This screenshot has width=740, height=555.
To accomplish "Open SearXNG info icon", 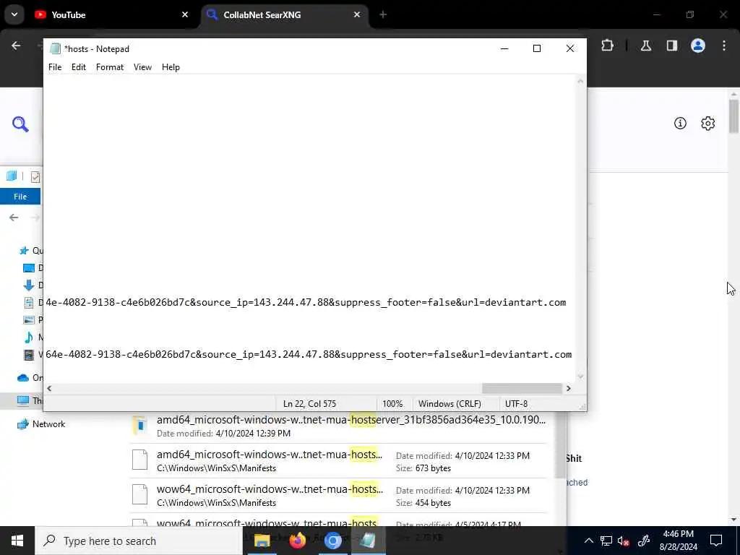I will pyautogui.click(x=680, y=124).
